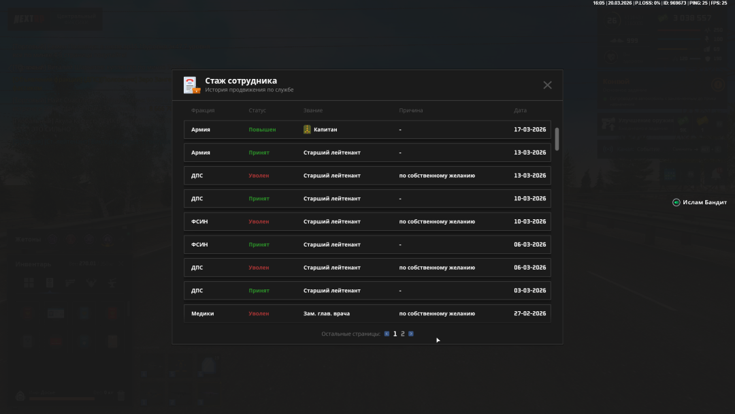
Task: Click the employee record document icon
Action: tap(191, 85)
